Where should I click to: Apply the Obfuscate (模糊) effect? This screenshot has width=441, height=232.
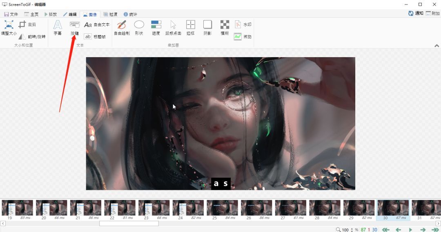(225, 28)
